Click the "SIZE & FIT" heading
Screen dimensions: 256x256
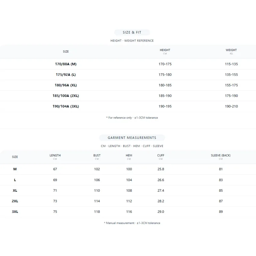click(132, 32)
